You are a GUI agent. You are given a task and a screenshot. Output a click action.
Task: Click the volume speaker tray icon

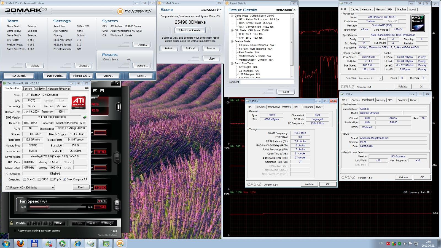click(405, 244)
